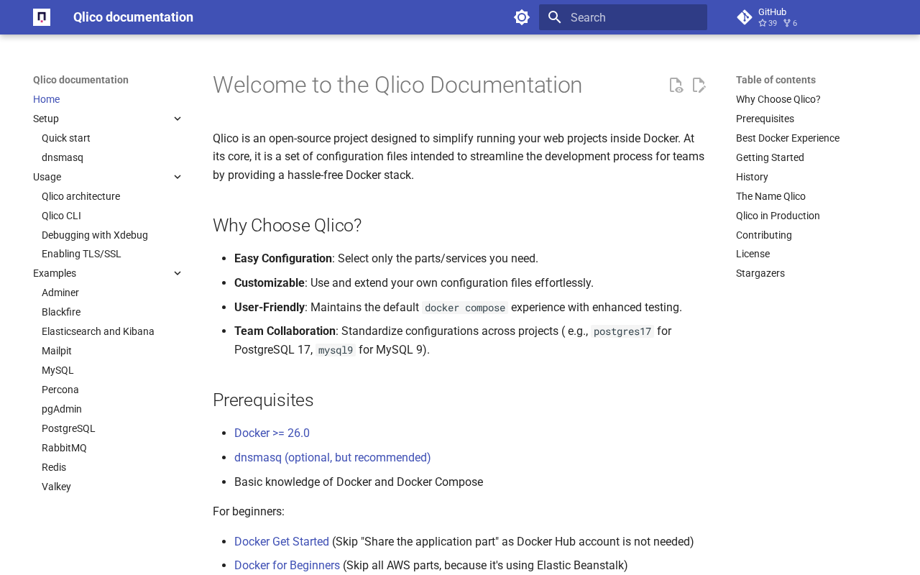Open the Docker for Beginners link
The image size is (920, 575).
click(x=287, y=566)
